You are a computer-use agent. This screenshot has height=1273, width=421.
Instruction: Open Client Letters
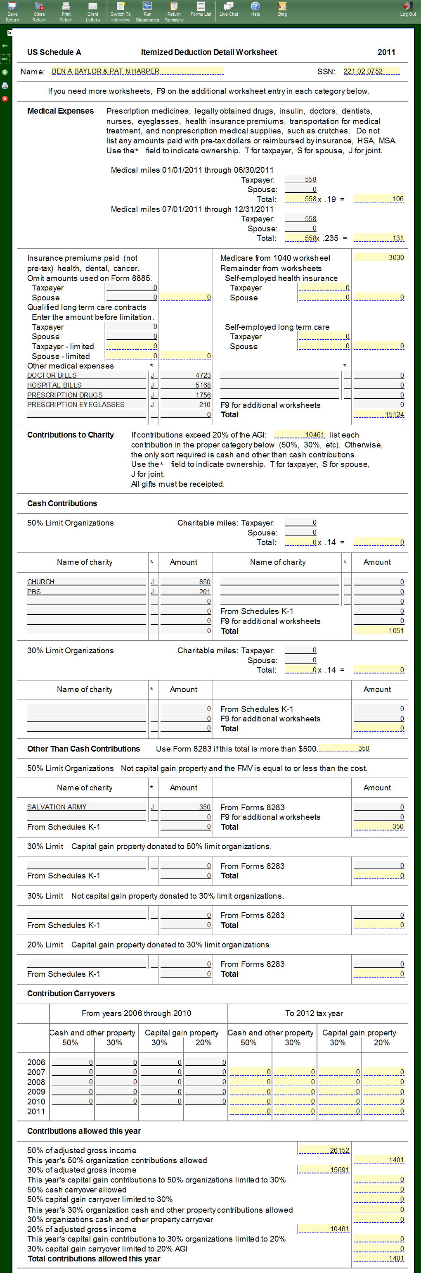pos(92,11)
